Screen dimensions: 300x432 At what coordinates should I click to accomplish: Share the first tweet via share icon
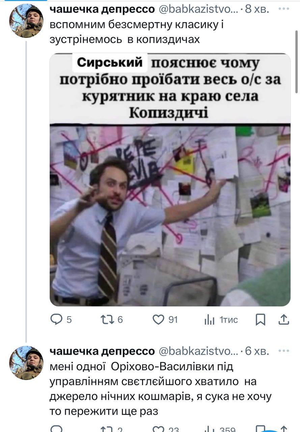point(284,319)
